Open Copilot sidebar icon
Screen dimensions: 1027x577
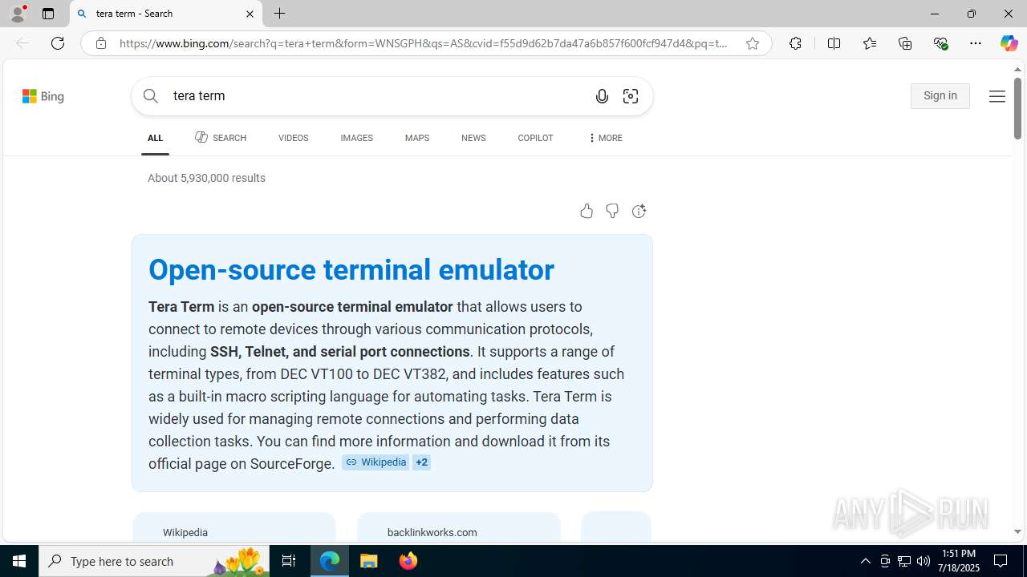pyautogui.click(x=1009, y=43)
